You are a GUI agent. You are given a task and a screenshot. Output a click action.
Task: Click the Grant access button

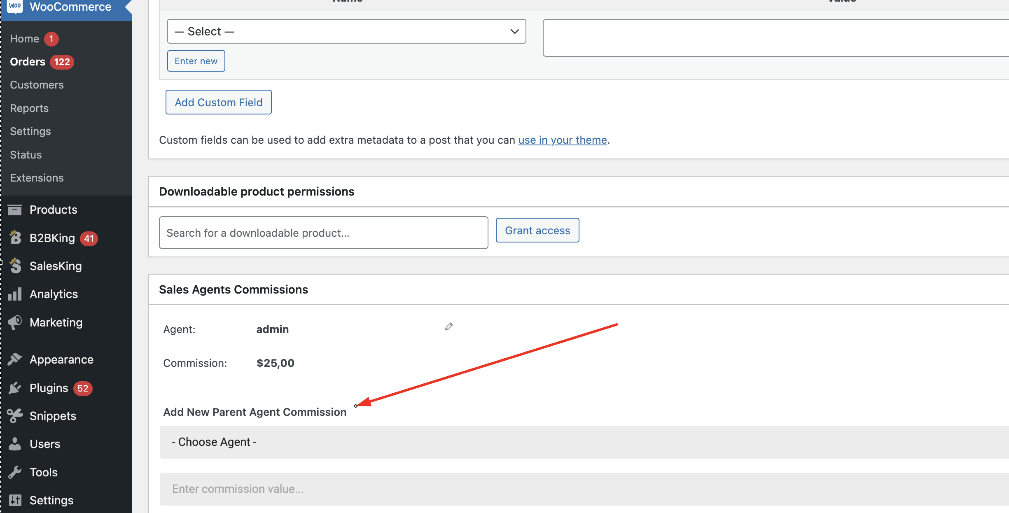click(x=537, y=230)
